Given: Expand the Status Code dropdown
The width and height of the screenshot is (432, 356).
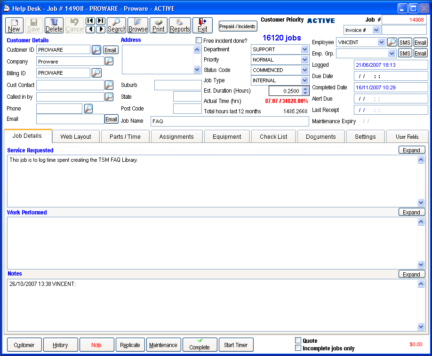Looking at the screenshot, I should pyautogui.click(x=304, y=70).
